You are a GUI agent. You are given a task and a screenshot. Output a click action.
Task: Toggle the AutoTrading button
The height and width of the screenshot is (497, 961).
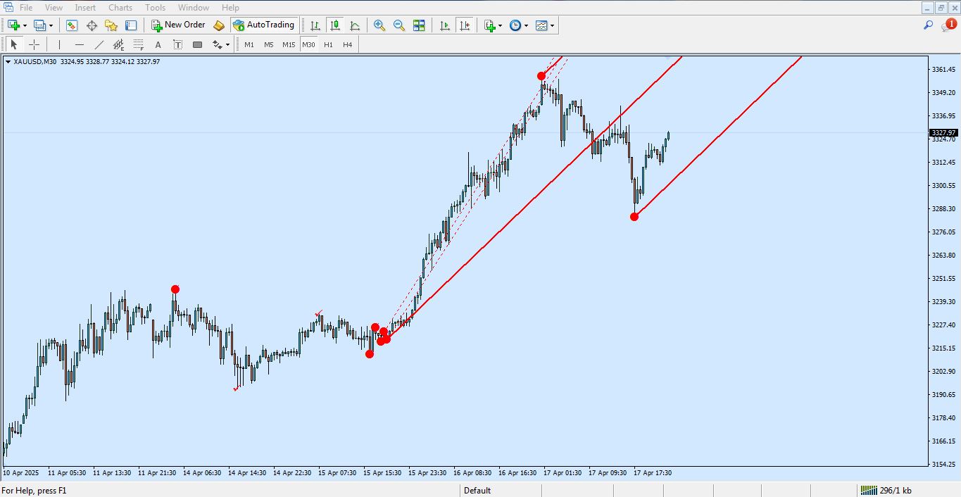pos(263,25)
